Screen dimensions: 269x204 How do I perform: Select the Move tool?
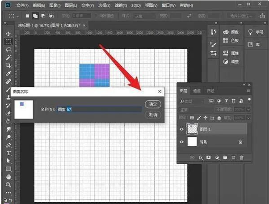(x=8, y=34)
